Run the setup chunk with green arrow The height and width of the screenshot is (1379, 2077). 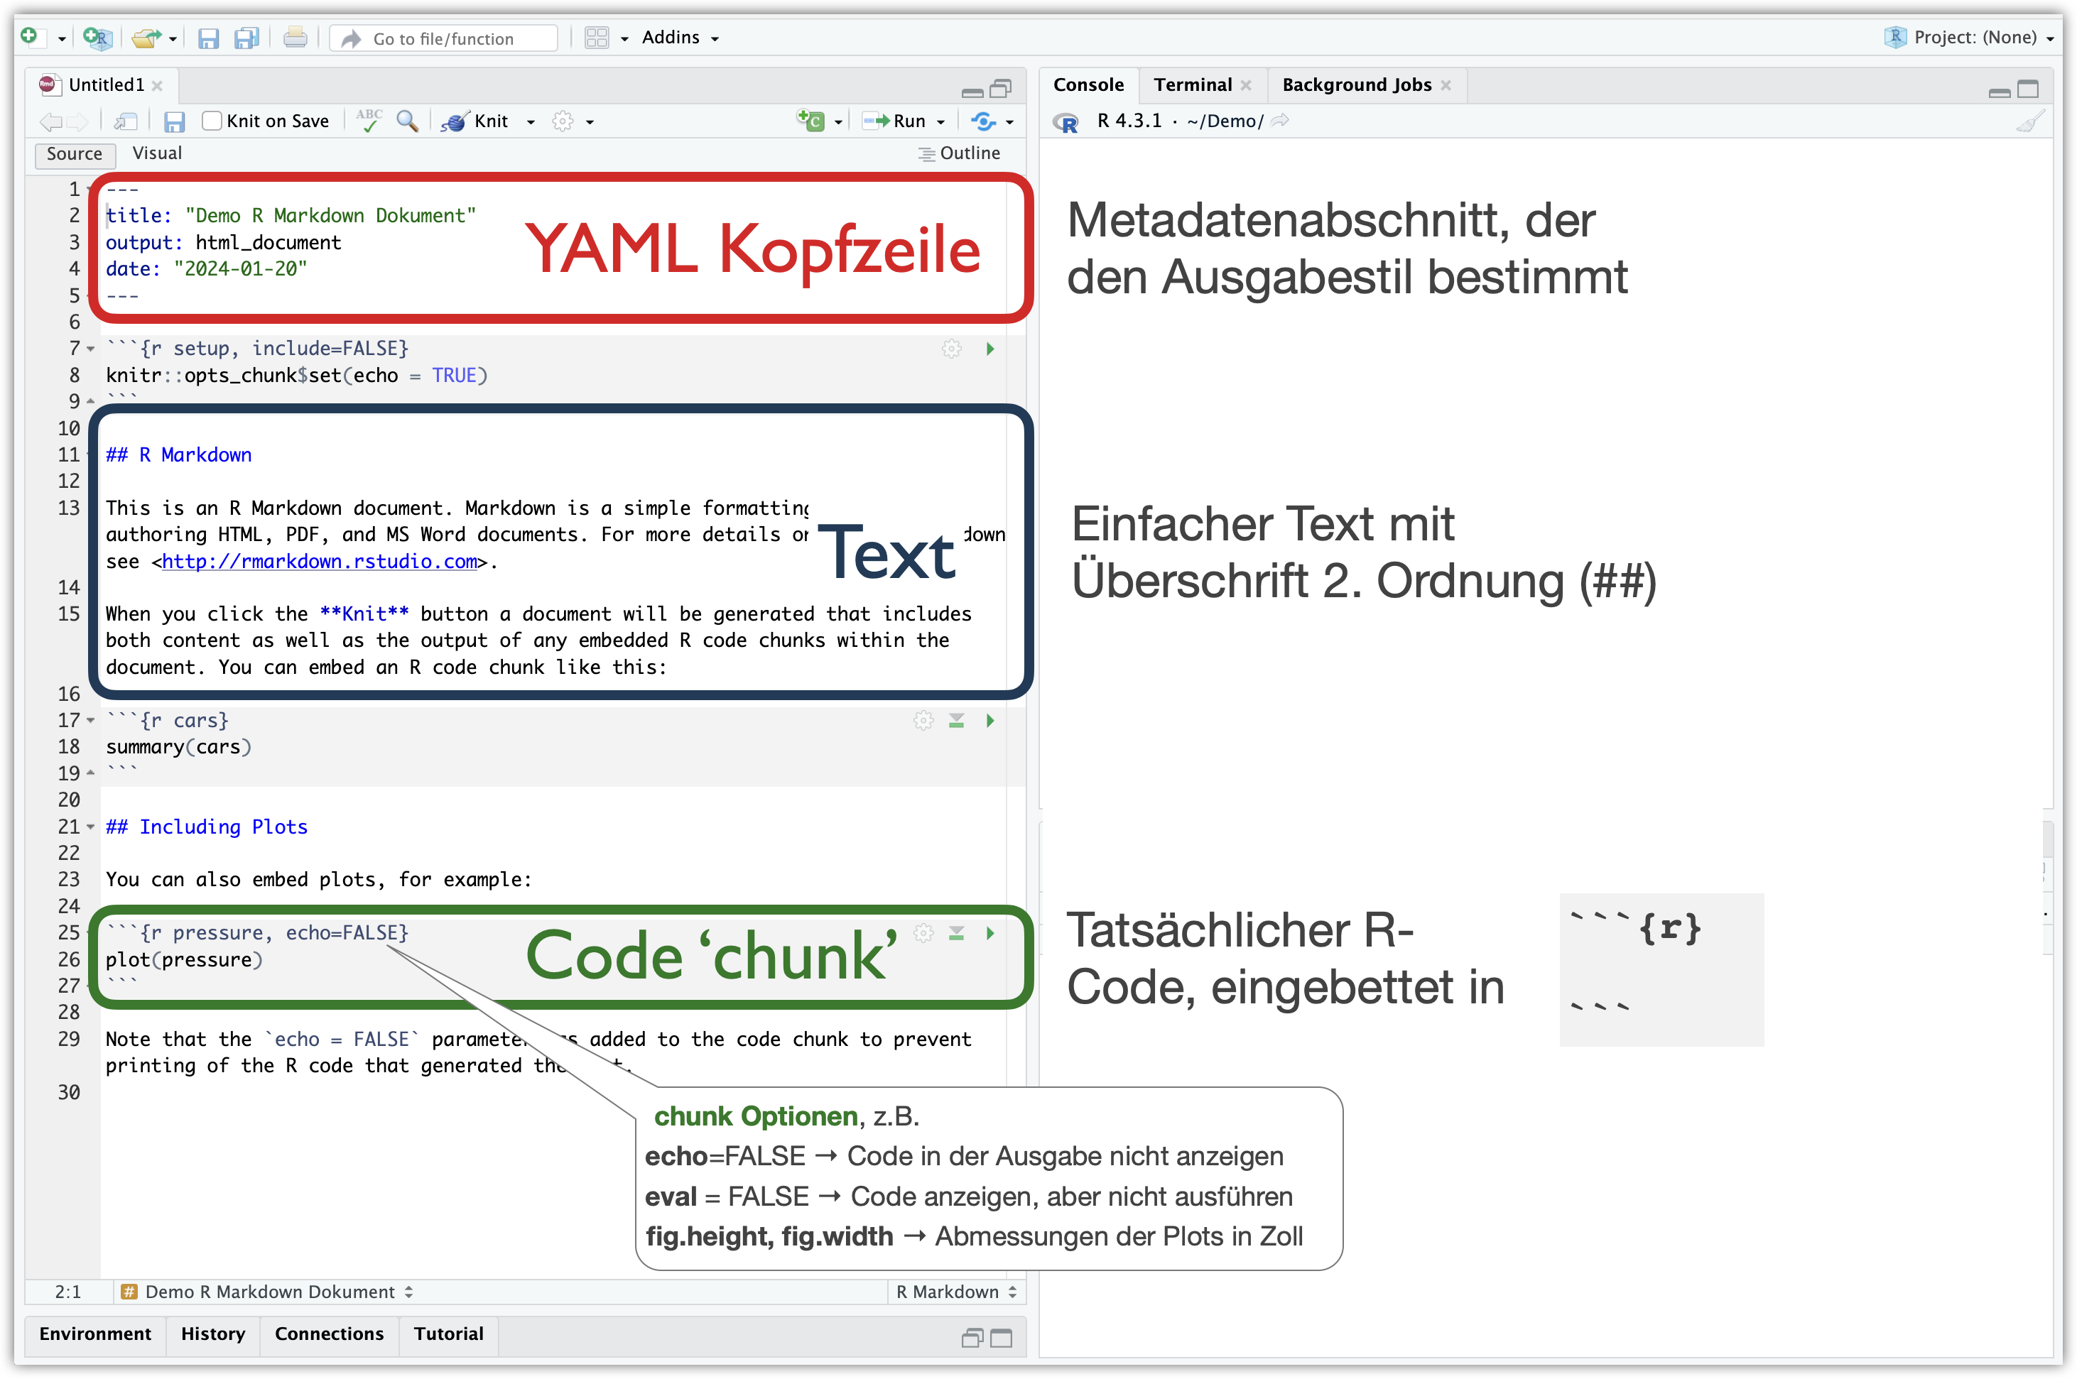pyautogui.click(x=989, y=349)
